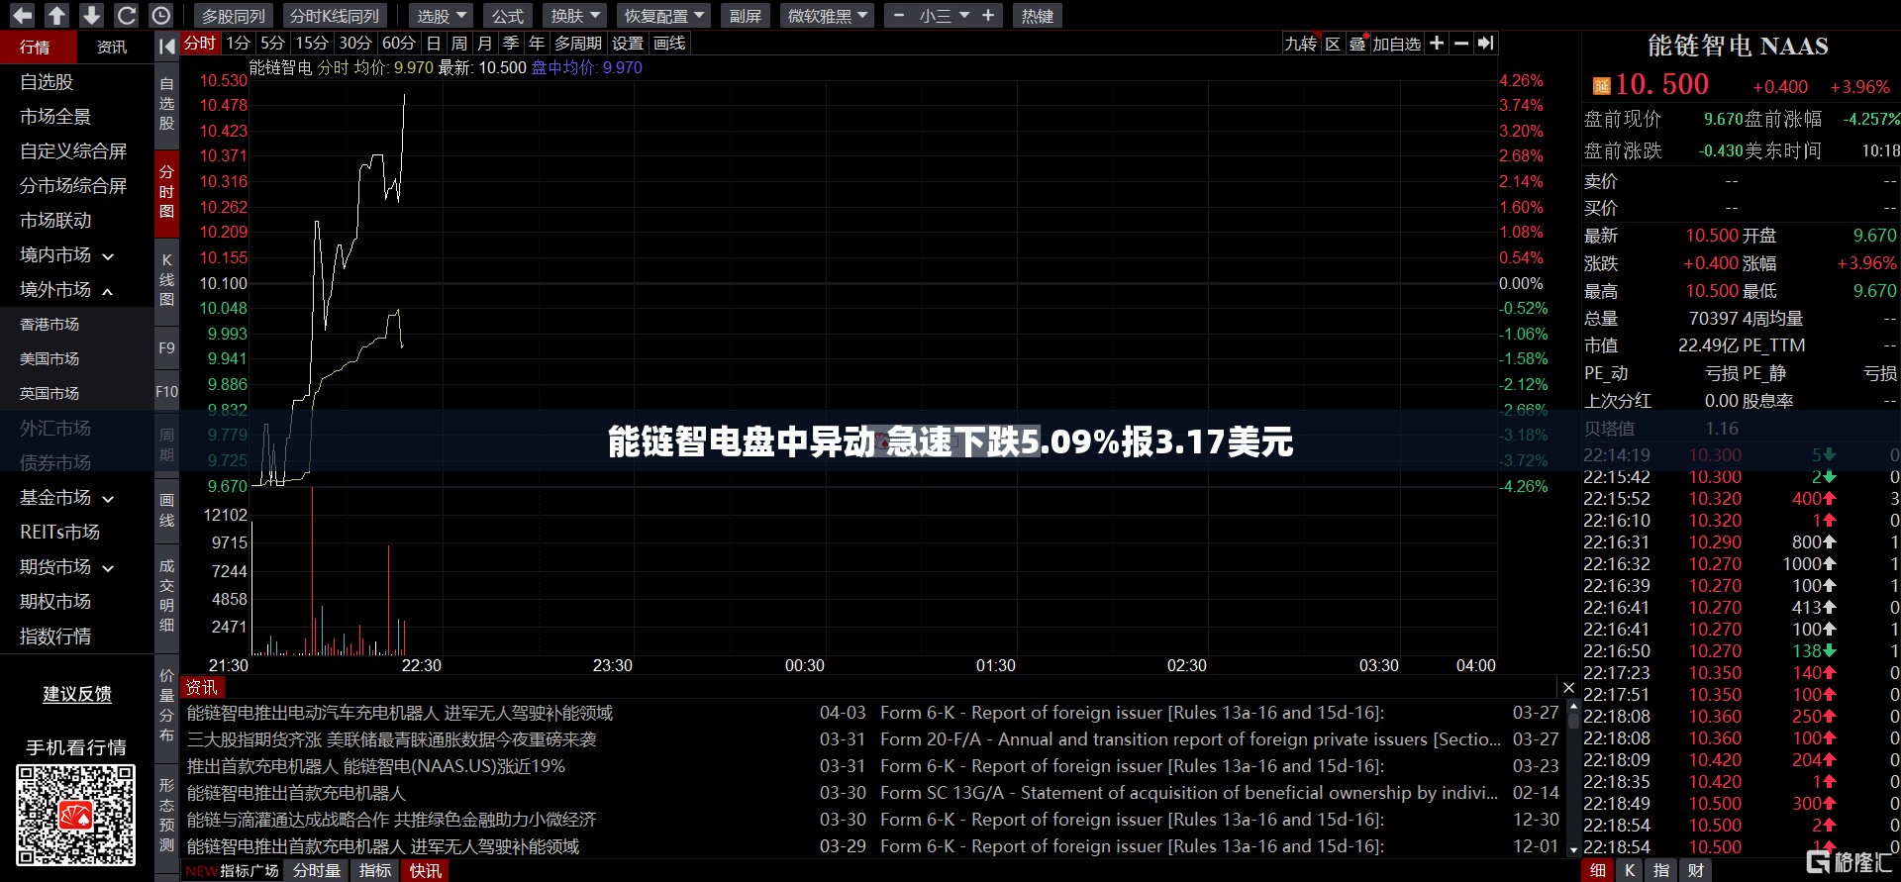Open the 成交明细 sidebar panel
The image size is (1901, 882).
point(166,595)
